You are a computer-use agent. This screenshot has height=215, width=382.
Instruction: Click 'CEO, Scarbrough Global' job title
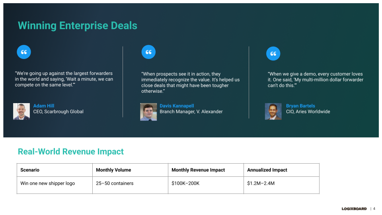[58, 111]
